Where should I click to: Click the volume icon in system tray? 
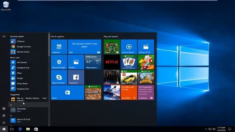214,129
